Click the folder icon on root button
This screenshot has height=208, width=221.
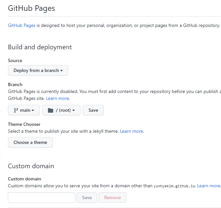(51, 110)
